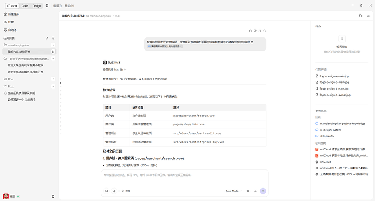Open the first icon at top right of chat header
The width and height of the screenshot is (375, 201).
tap(360, 16)
